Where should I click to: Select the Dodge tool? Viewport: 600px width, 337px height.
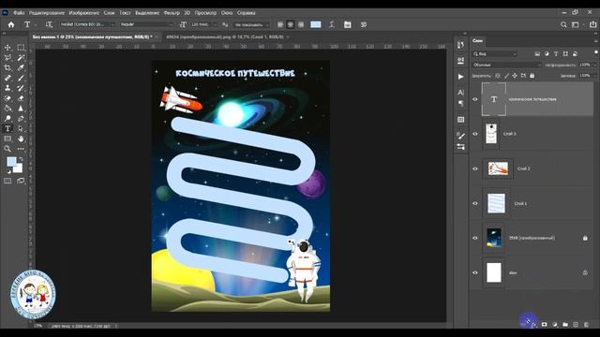(x=7, y=119)
